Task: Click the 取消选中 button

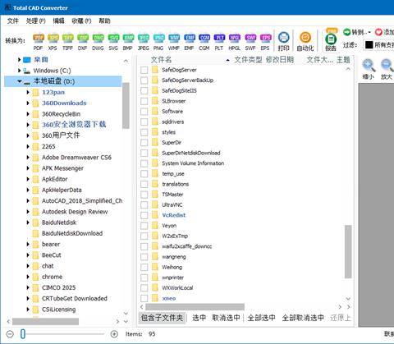Action: [226, 318]
